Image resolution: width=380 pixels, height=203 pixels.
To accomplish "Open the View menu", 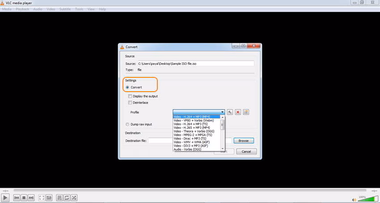I will pos(91,9).
